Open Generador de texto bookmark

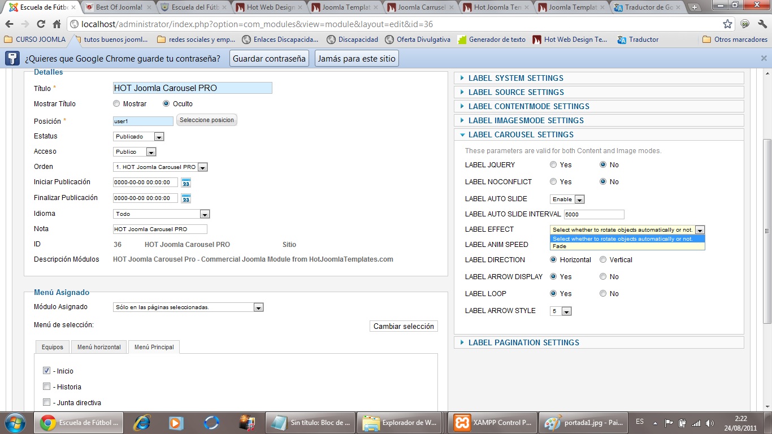click(x=492, y=40)
